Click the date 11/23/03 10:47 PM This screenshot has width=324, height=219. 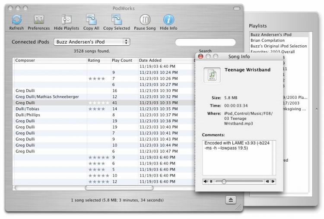[159, 151]
